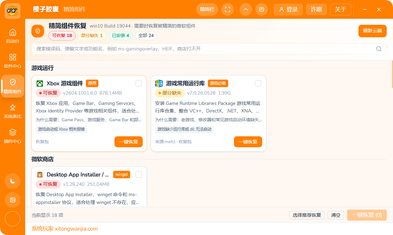Screen dimensions: 393x235
Task: Click 一键恢复 in 游戏常用运行库 card
Action: click(x=248, y=142)
